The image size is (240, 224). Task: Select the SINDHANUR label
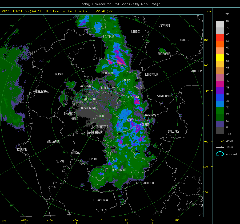164,96
